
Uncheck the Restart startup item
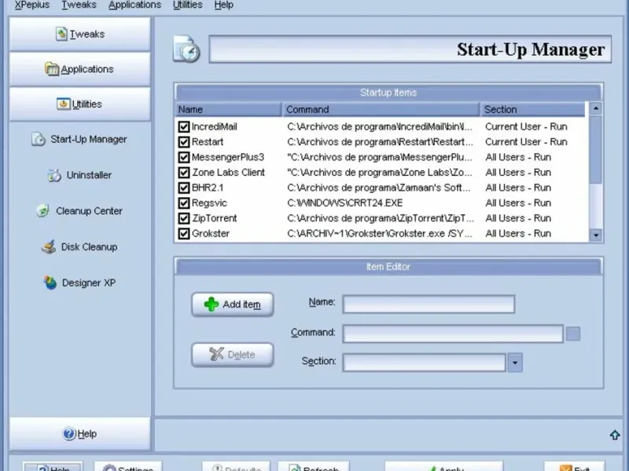pos(184,142)
